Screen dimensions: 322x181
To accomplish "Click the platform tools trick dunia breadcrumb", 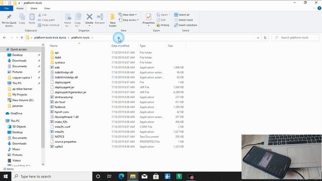I will pyautogui.click(x=50, y=38).
